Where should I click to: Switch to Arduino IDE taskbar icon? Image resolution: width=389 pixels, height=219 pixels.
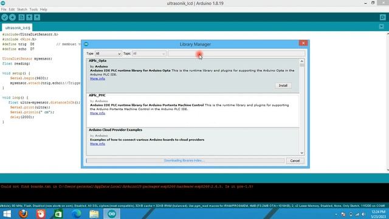[x=112, y=214]
